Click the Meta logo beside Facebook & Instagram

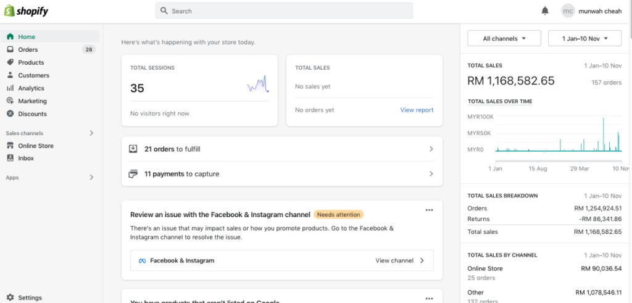click(x=142, y=260)
